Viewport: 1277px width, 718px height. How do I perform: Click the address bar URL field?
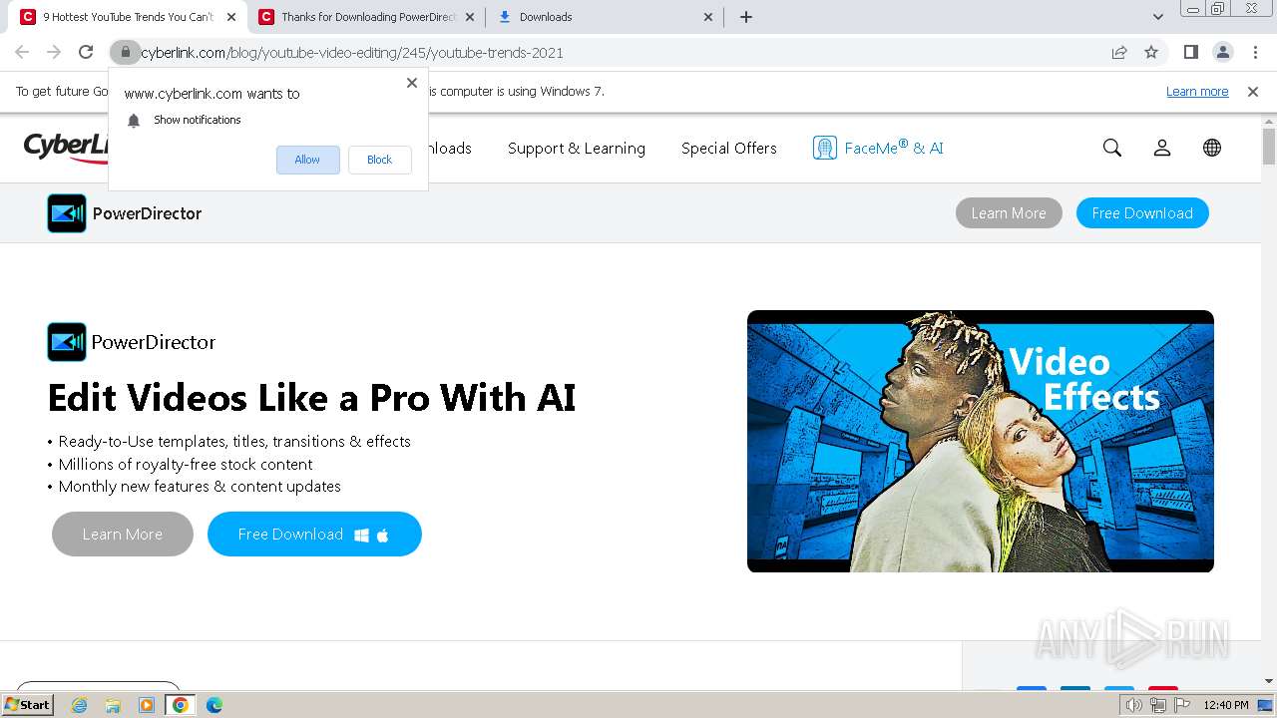pos(619,53)
